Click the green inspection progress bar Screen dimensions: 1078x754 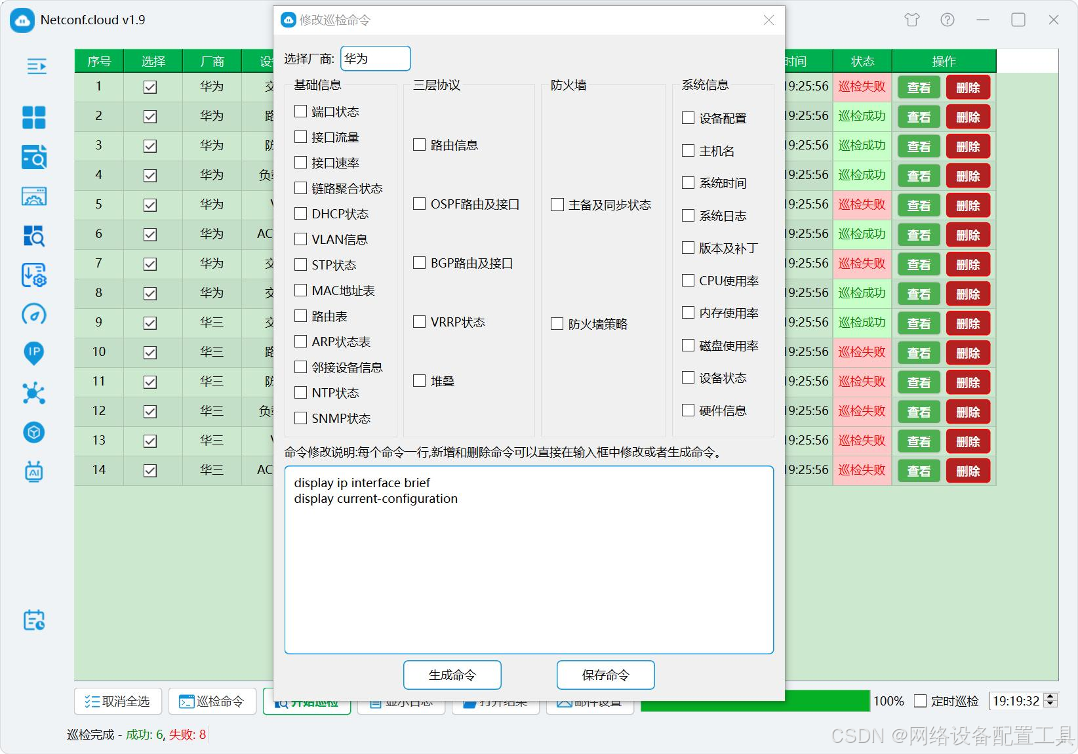(755, 701)
